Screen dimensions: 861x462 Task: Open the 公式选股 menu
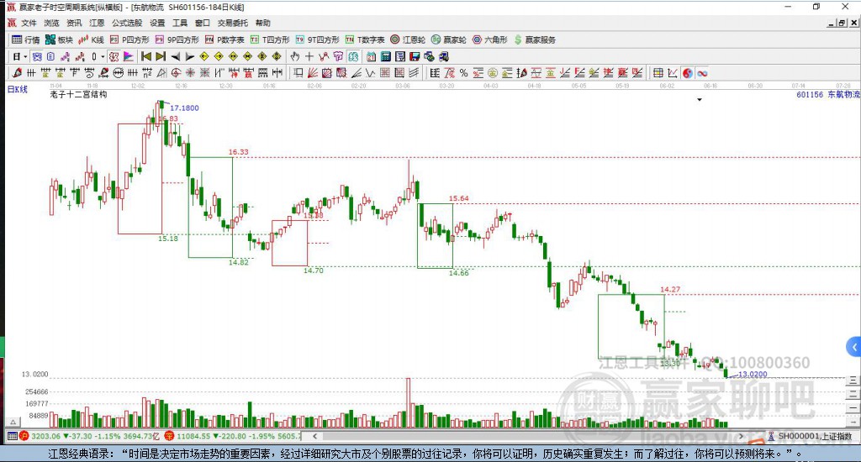127,23
